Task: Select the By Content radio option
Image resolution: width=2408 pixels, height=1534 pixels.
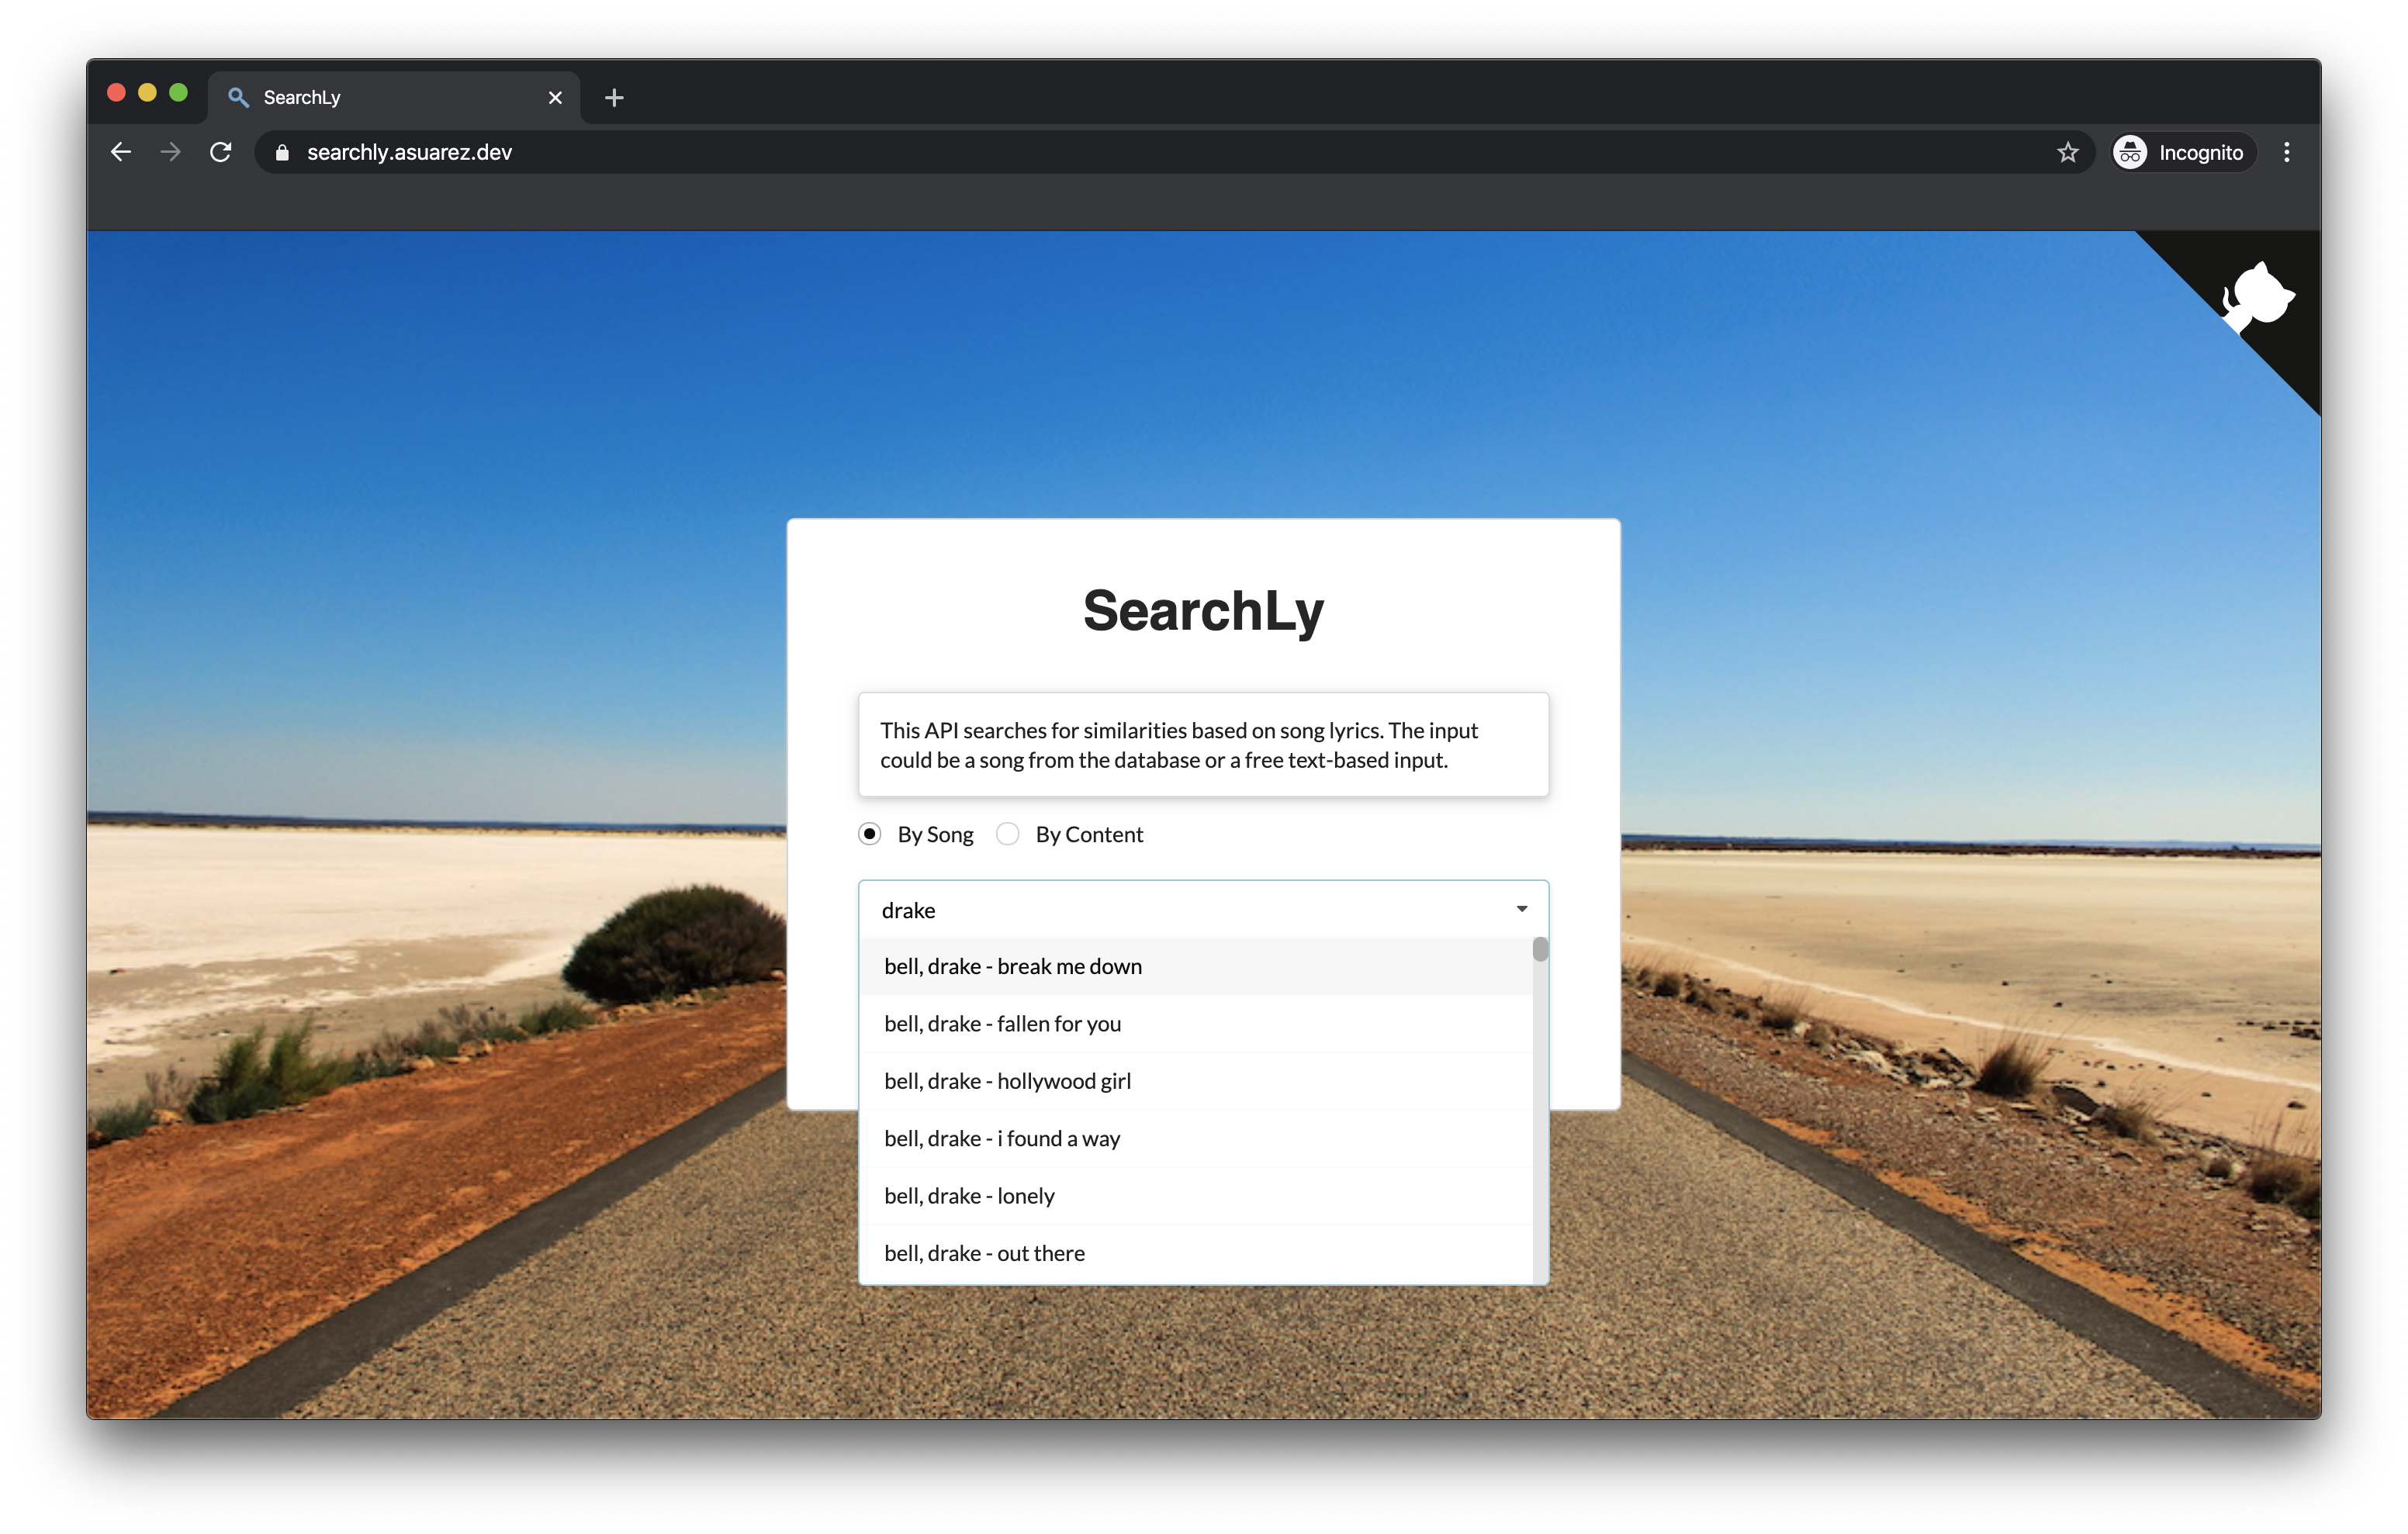Action: pos(1008,834)
